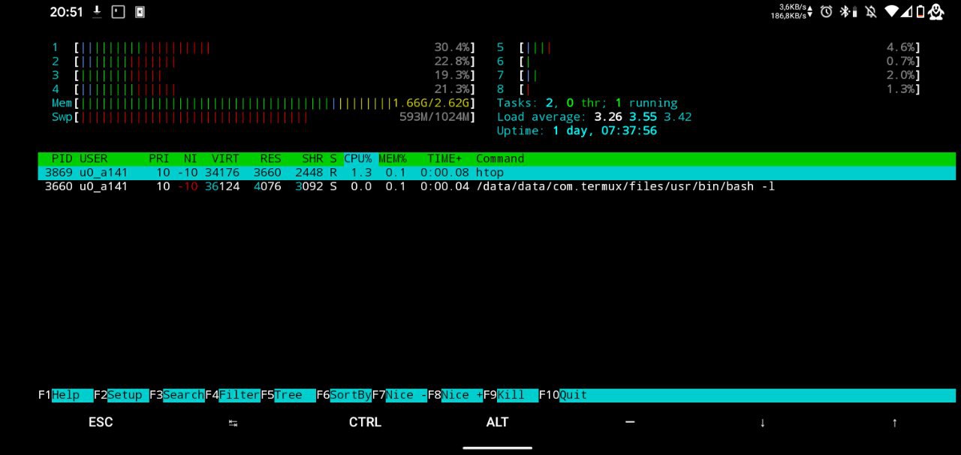Tap the dash extra key
The image size is (961, 455).
[630, 422]
